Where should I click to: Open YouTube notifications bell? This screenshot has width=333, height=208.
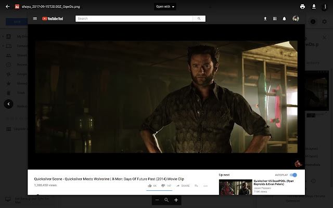coord(284,19)
